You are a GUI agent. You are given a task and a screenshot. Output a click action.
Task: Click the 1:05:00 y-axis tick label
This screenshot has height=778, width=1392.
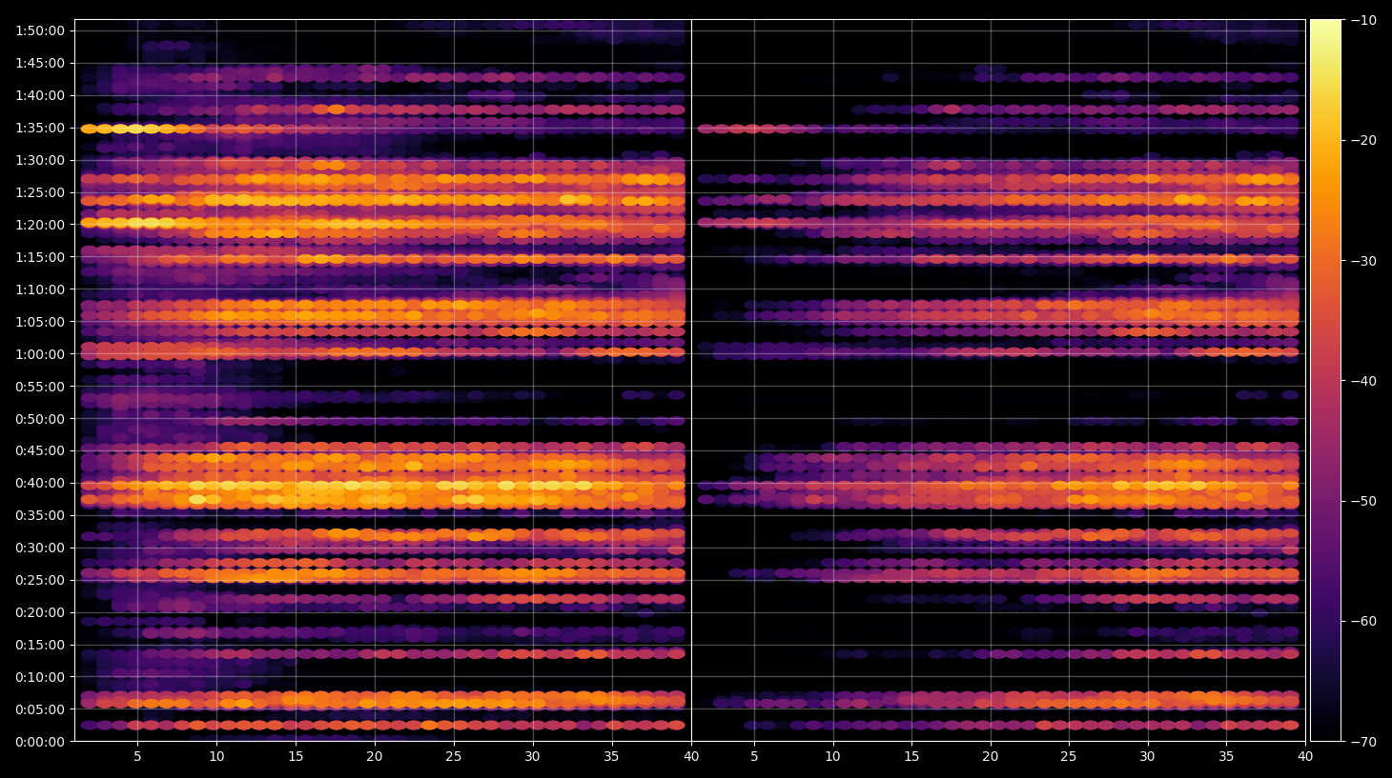coord(40,322)
